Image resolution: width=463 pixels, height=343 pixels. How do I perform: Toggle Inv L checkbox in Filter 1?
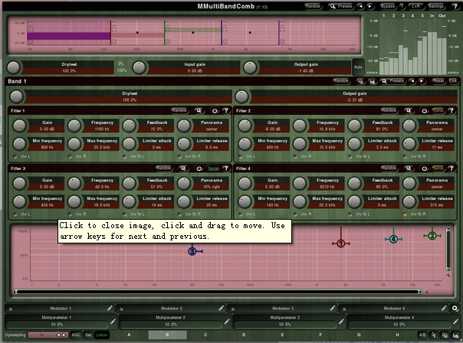click(14, 155)
